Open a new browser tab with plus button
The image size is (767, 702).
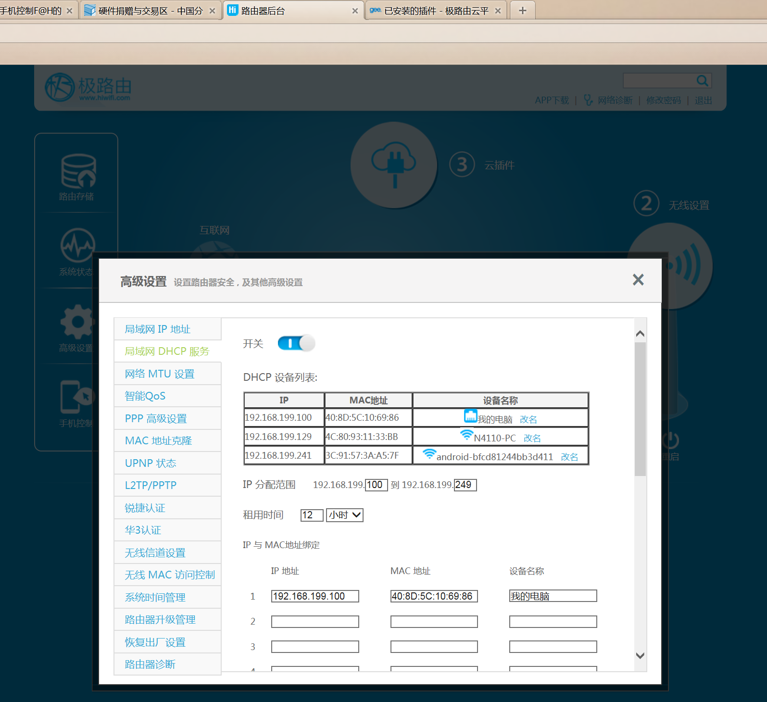point(522,10)
